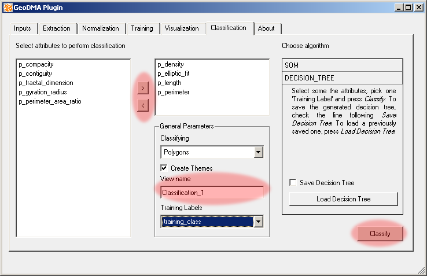
Task: Choose the DECISION_TREE algorithm header
Action: [343, 78]
